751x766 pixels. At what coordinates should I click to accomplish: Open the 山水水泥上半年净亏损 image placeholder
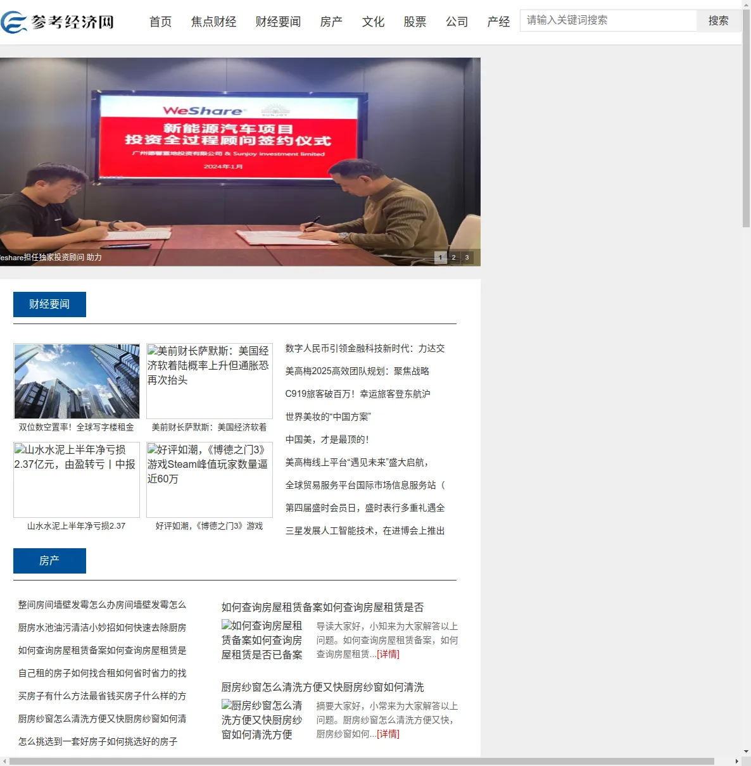[77, 480]
